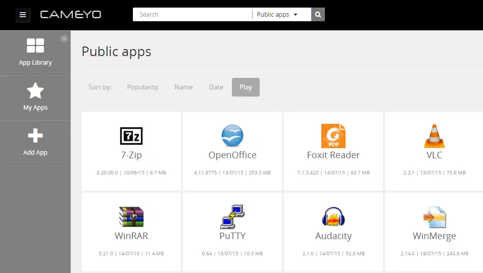Screen dimensions: 483x273
Task: Select the Play sort button
Action: [246, 87]
